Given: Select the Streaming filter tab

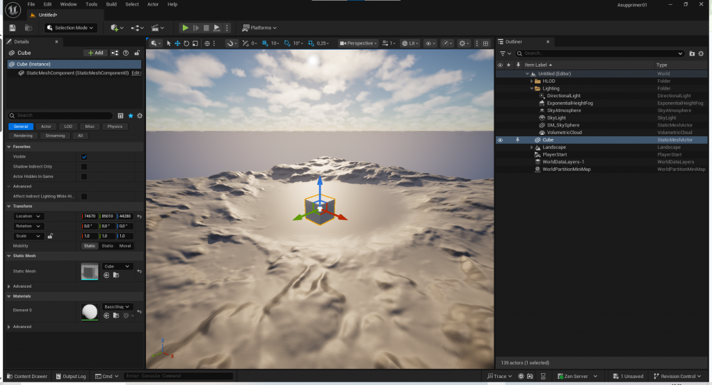Looking at the screenshot, I should (x=55, y=136).
